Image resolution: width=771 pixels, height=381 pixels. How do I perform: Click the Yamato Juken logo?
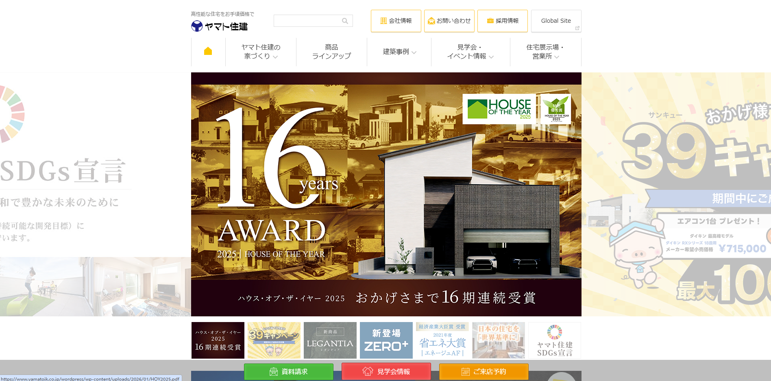tap(220, 26)
